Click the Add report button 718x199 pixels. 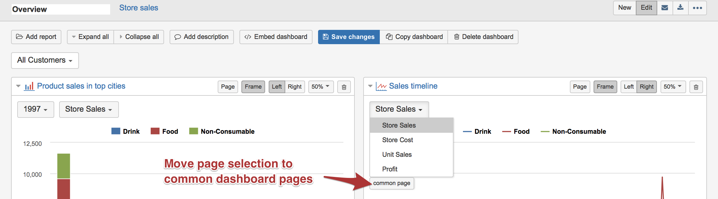click(x=36, y=37)
